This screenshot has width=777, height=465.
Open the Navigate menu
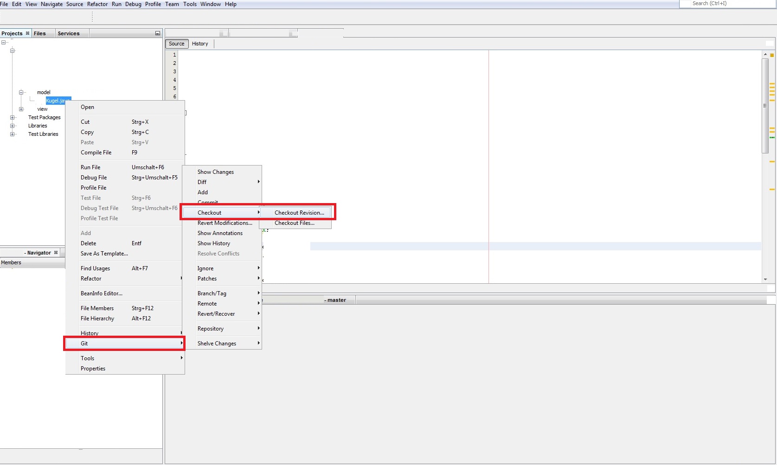click(x=51, y=4)
